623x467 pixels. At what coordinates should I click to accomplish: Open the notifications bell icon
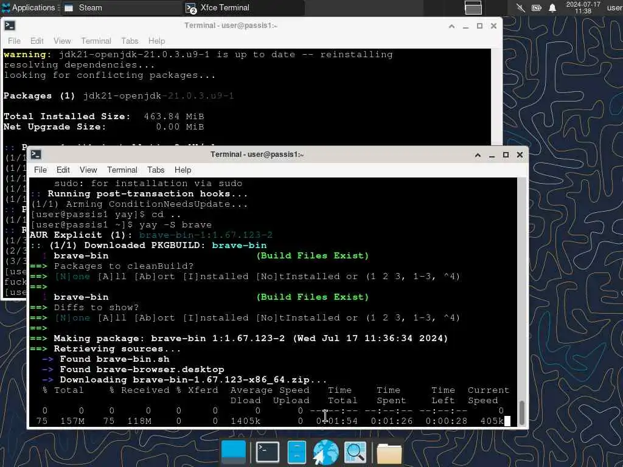click(552, 7)
